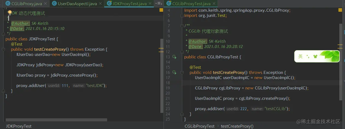Click the @Test annotation in JDKProxyTest
Image resolution: width=345 pixels, height=129 pixels.
click(17, 44)
